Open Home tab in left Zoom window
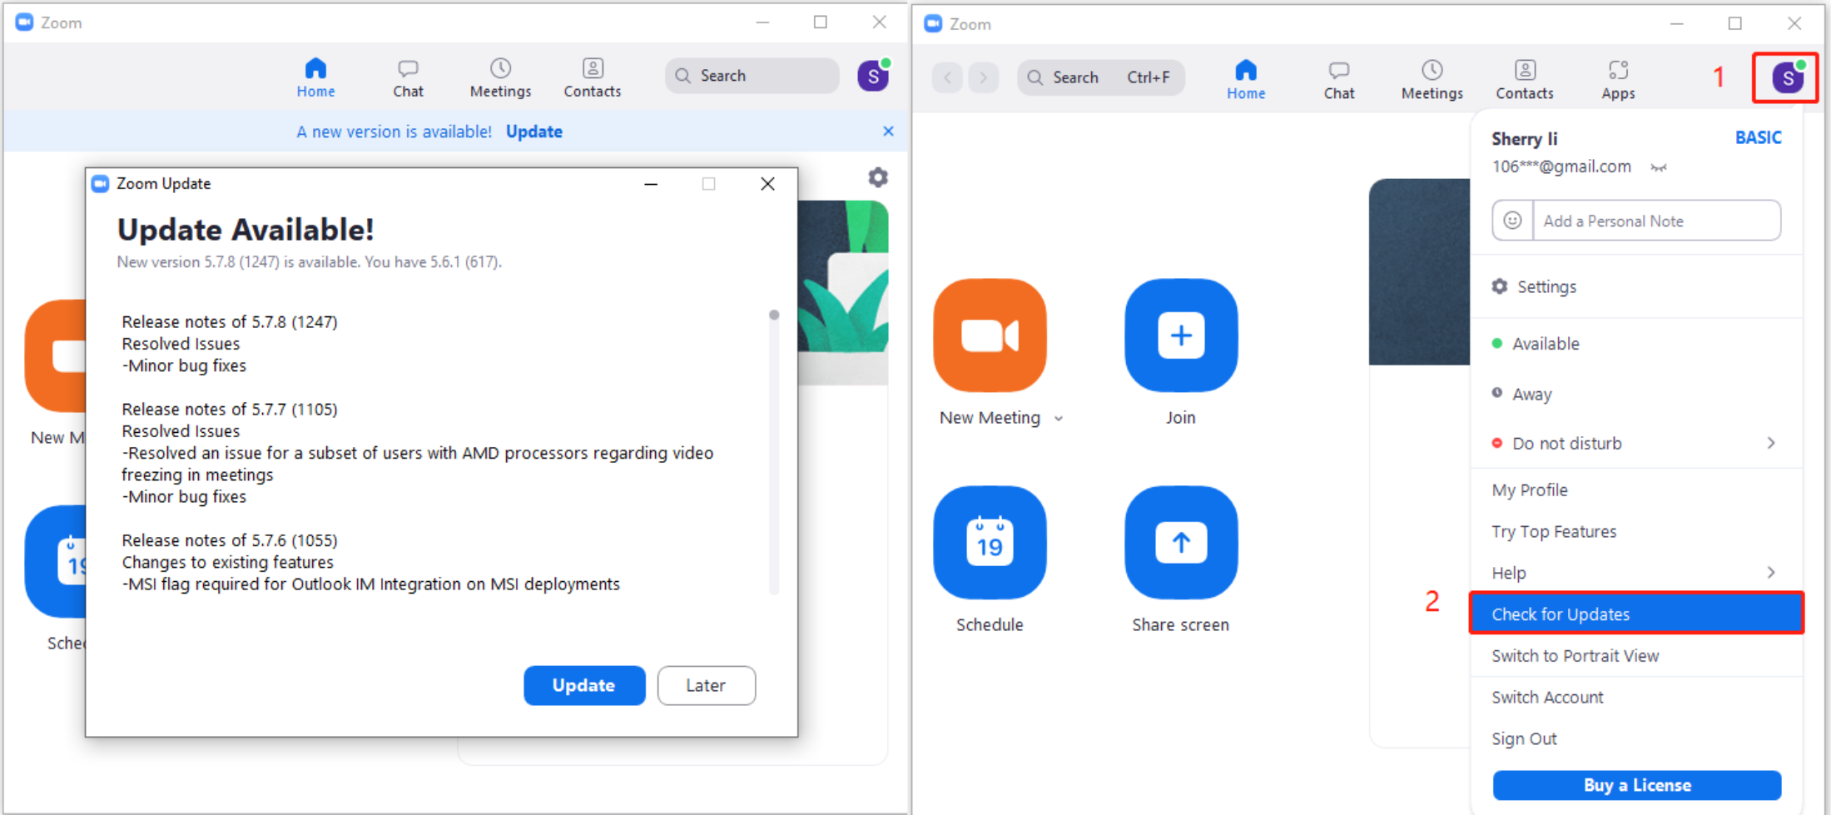1831x815 pixels. [315, 78]
